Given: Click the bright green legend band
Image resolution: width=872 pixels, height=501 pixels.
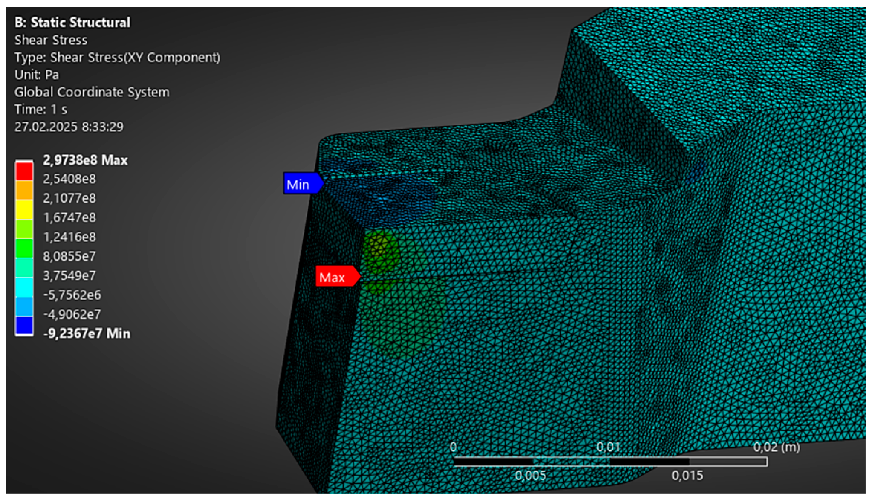Looking at the screenshot, I should (x=24, y=248).
